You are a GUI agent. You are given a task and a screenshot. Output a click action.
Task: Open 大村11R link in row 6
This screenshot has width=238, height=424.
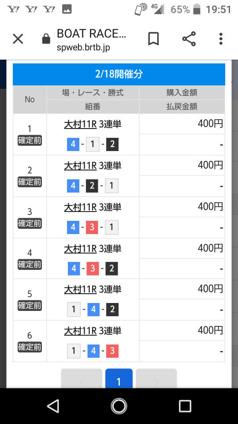click(80, 331)
